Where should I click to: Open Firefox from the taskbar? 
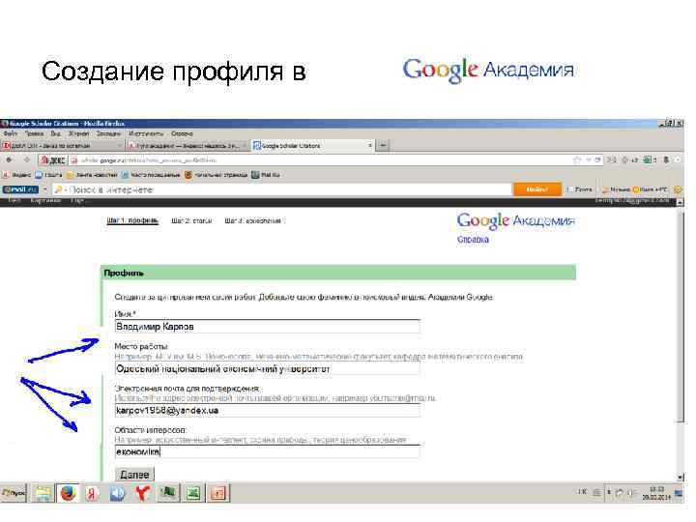pyautogui.click(x=68, y=493)
